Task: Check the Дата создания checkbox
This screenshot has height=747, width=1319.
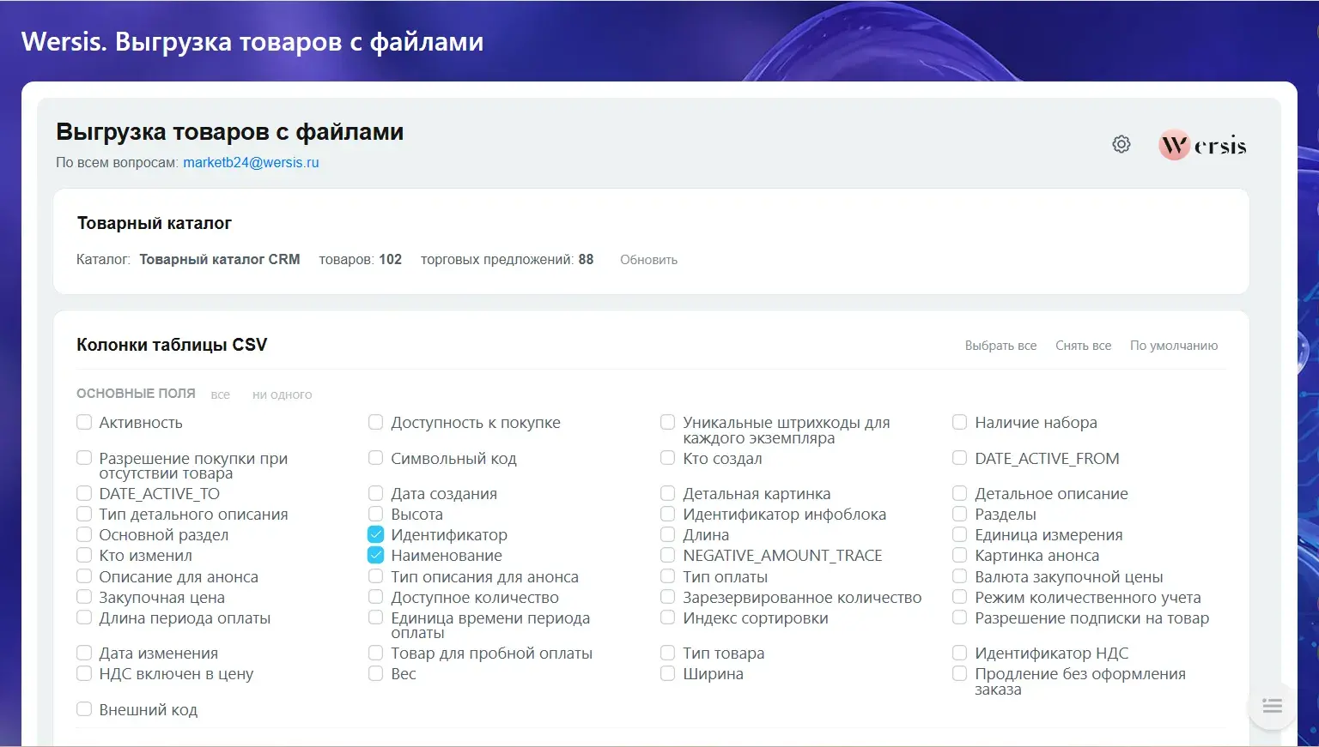Action: pyautogui.click(x=376, y=493)
